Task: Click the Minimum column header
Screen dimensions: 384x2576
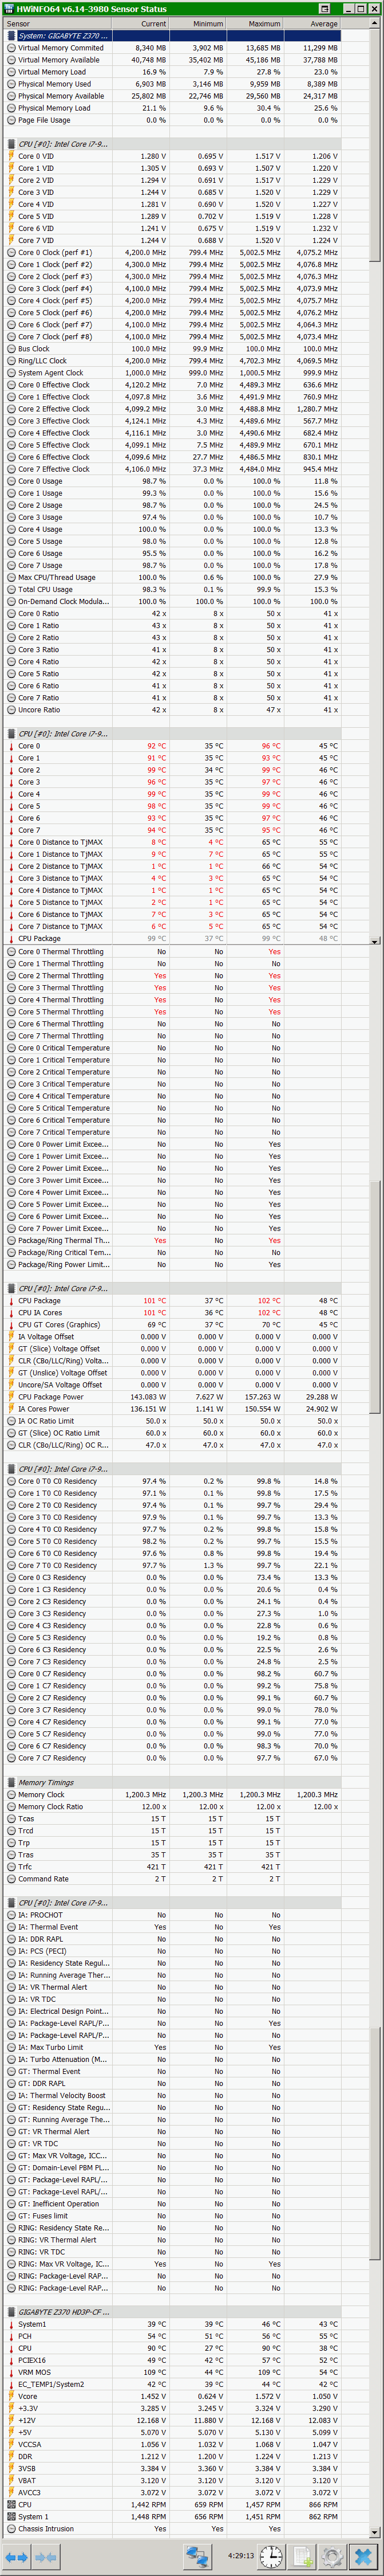Action: coord(199,23)
